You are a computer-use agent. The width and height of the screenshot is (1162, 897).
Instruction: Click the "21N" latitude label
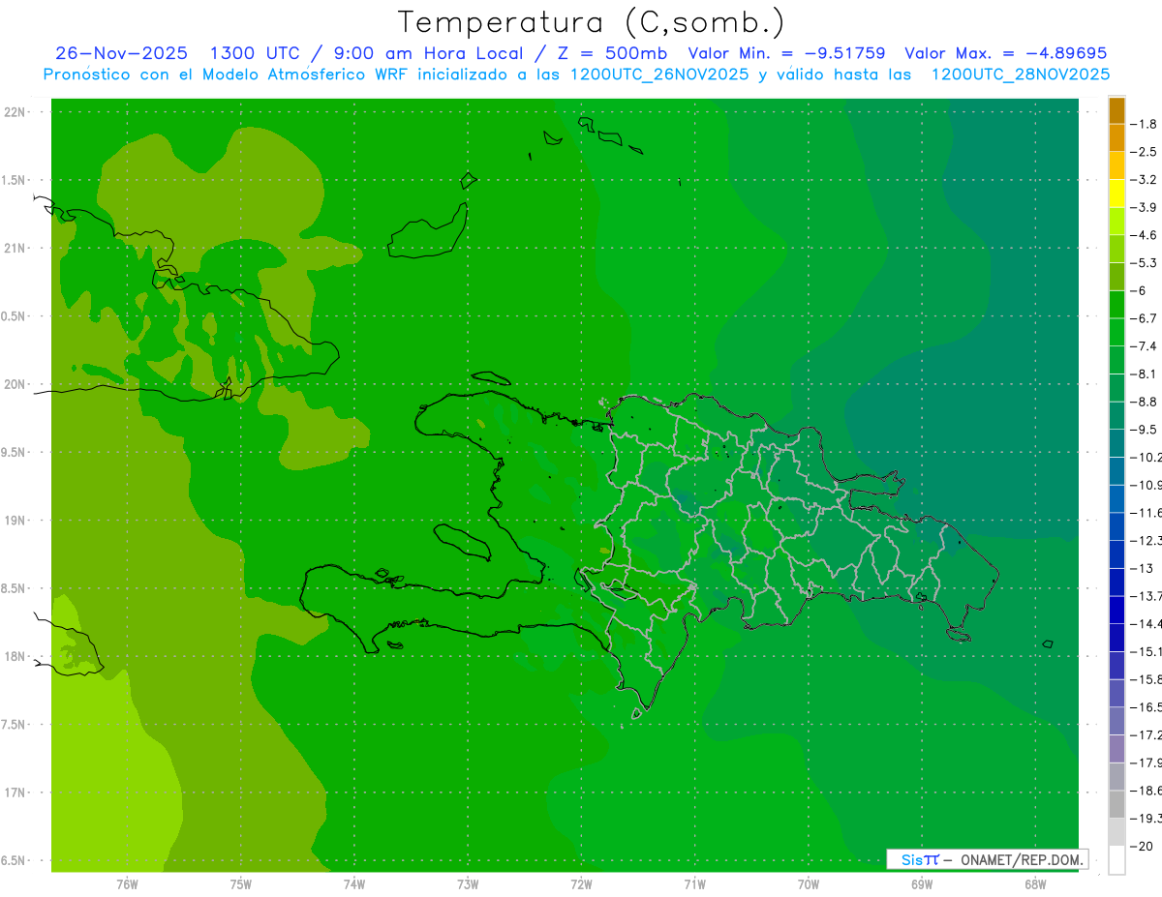(15, 249)
